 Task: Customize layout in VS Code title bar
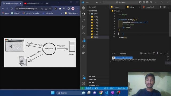[x=151, y=2]
